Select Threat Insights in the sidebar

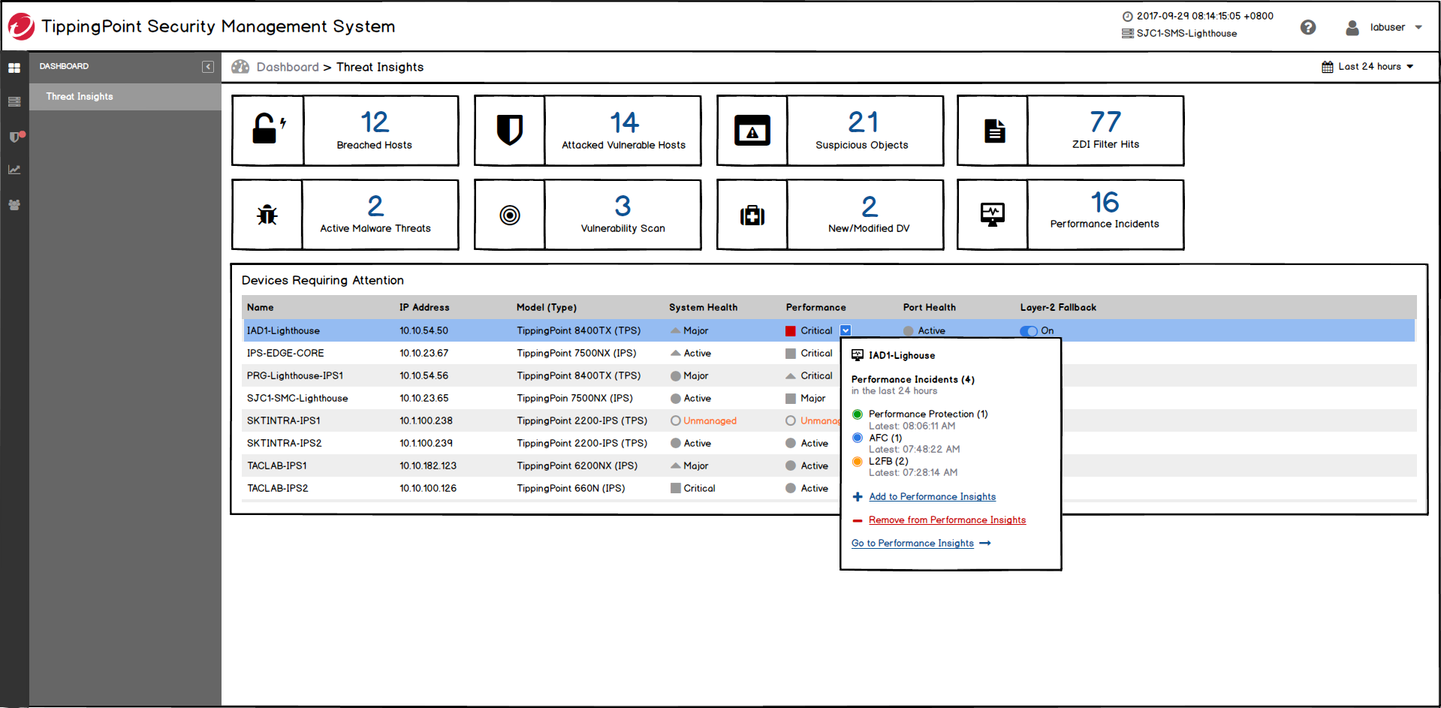[x=125, y=97]
